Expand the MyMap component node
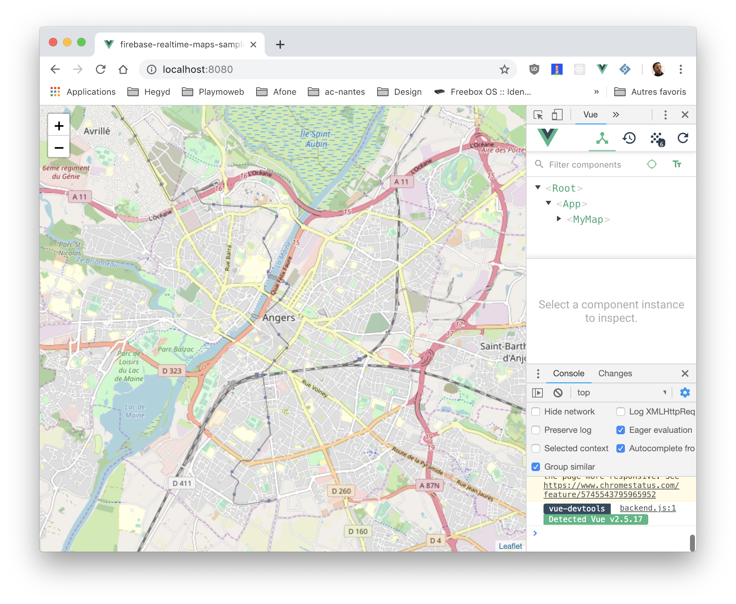 click(x=559, y=219)
